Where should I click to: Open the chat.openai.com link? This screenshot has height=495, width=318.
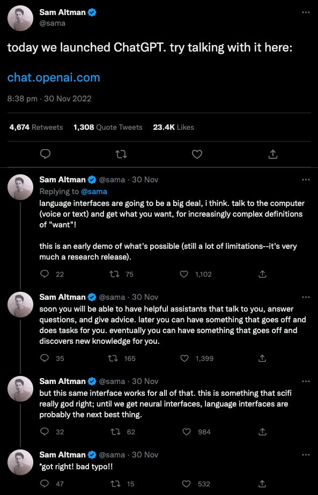pyautogui.click(x=54, y=77)
